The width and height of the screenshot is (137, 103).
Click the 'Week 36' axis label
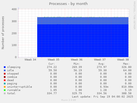pyautogui.click(x=77, y=60)
